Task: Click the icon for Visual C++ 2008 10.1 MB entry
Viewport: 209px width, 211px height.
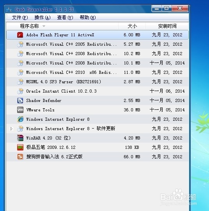Action: click(x=20, y=63)
